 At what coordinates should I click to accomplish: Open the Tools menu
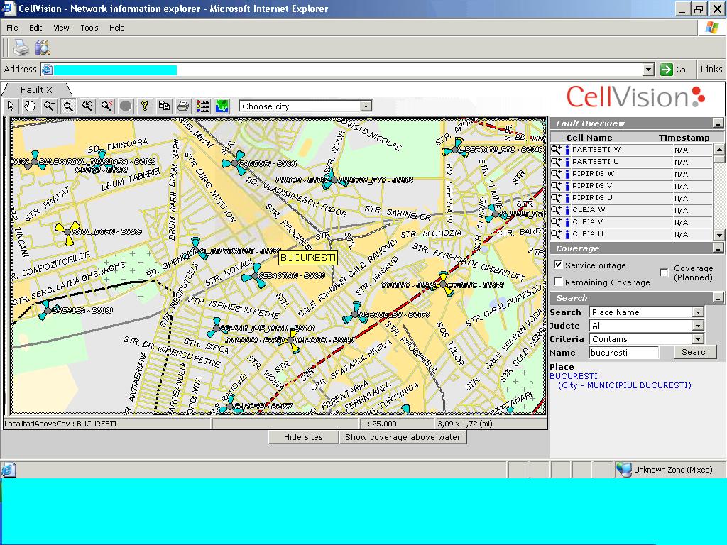pos(89,28)
